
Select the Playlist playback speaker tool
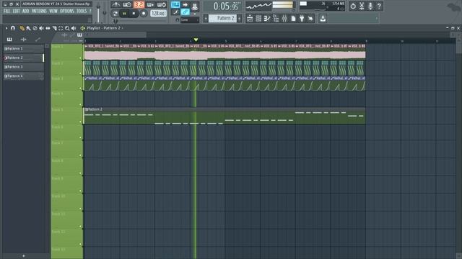point(74,28)
